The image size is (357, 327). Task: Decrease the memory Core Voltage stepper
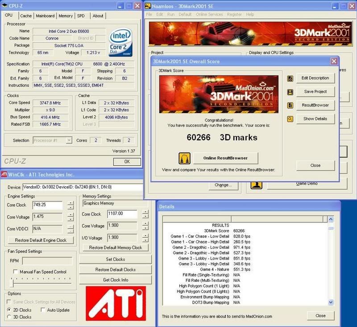click(145, 228)
